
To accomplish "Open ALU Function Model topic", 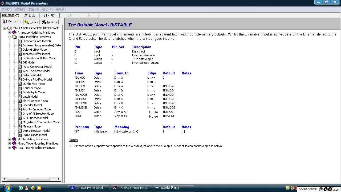I will (x=35, y=118).
